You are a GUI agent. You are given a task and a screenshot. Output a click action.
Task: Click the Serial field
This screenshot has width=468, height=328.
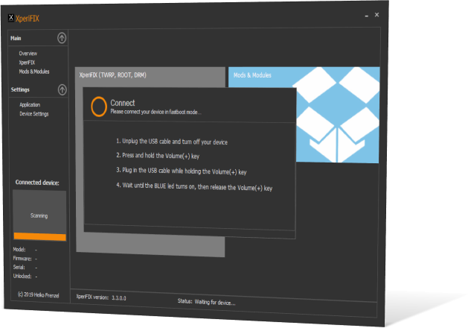point(25,268)
